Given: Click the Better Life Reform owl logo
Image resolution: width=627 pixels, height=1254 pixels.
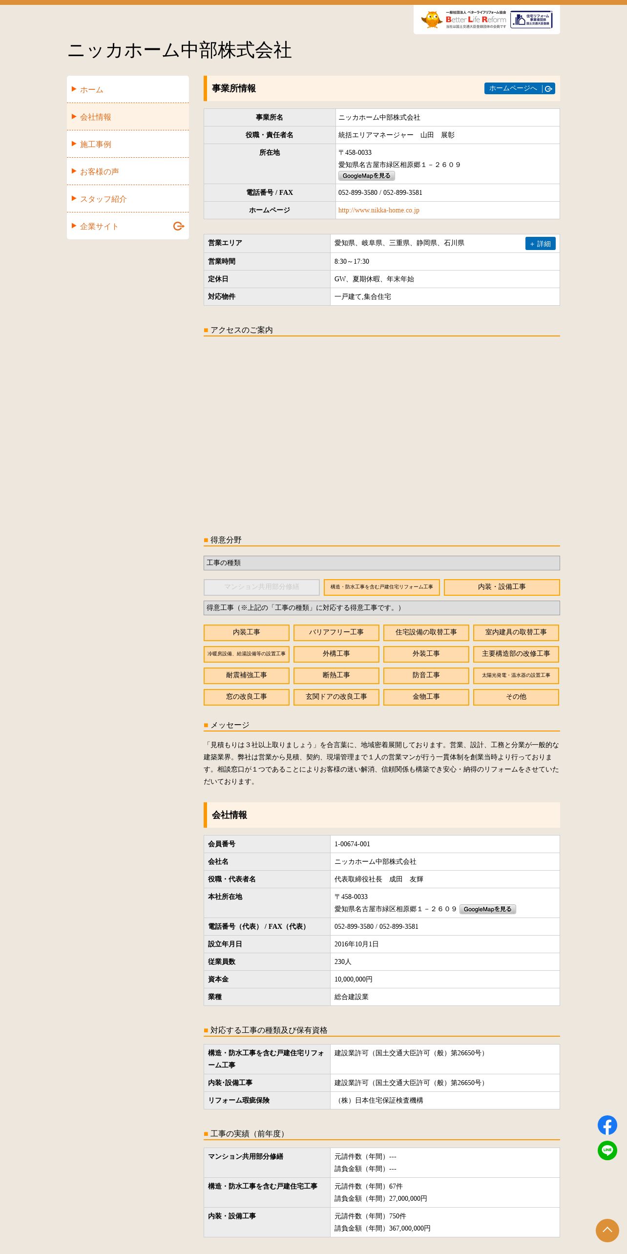Looking at the screenshot, I should pos(463,20).
